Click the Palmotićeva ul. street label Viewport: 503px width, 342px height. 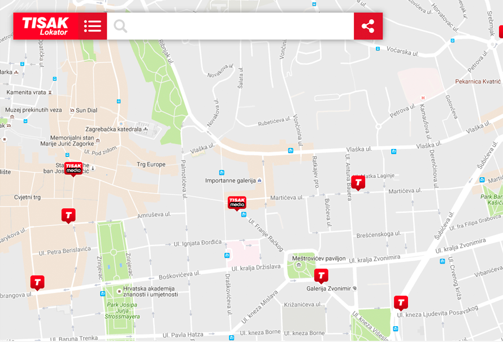coord(184,179)
